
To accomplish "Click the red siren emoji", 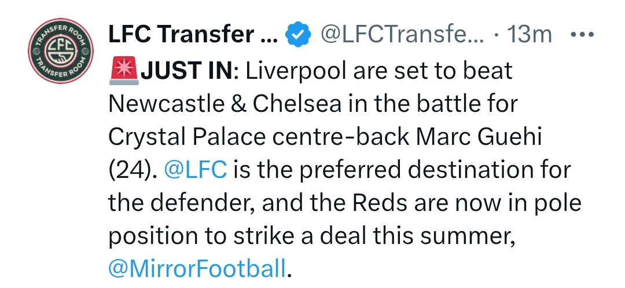I will [x=124, y=71].
